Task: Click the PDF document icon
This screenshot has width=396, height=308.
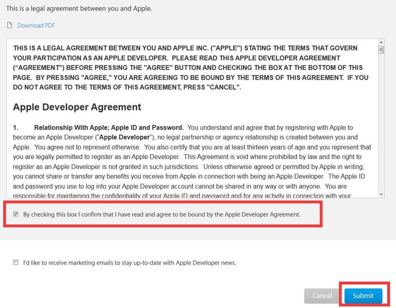Action: click(10, 25)
